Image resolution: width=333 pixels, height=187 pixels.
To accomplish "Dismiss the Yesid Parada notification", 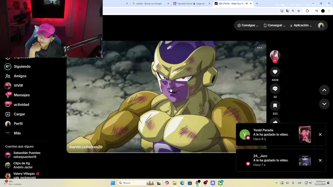I will coord(320,135).
